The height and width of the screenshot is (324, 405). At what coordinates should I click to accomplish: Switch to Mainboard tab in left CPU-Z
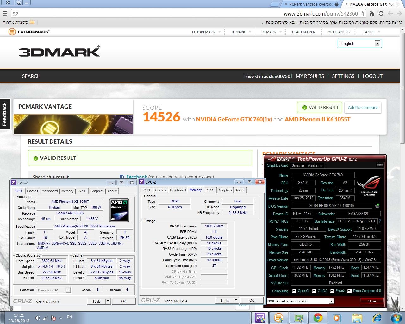point(50,191)
